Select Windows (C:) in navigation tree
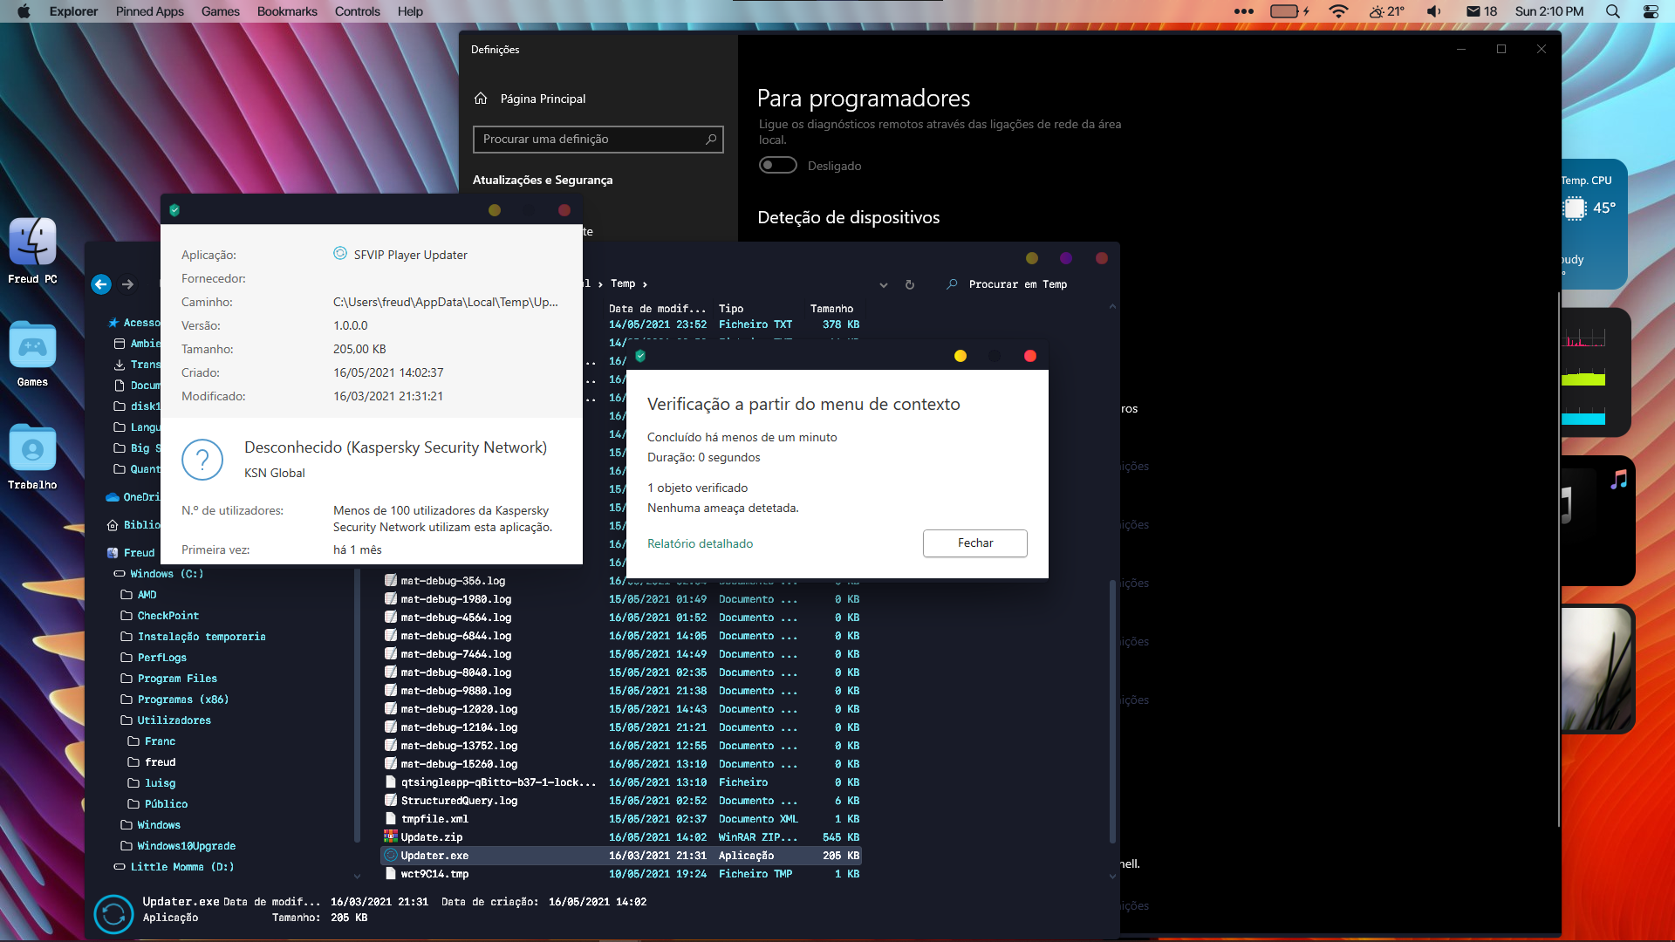Image resolution: width=1675 pixels, height=942 pixels. coord(166,574)
